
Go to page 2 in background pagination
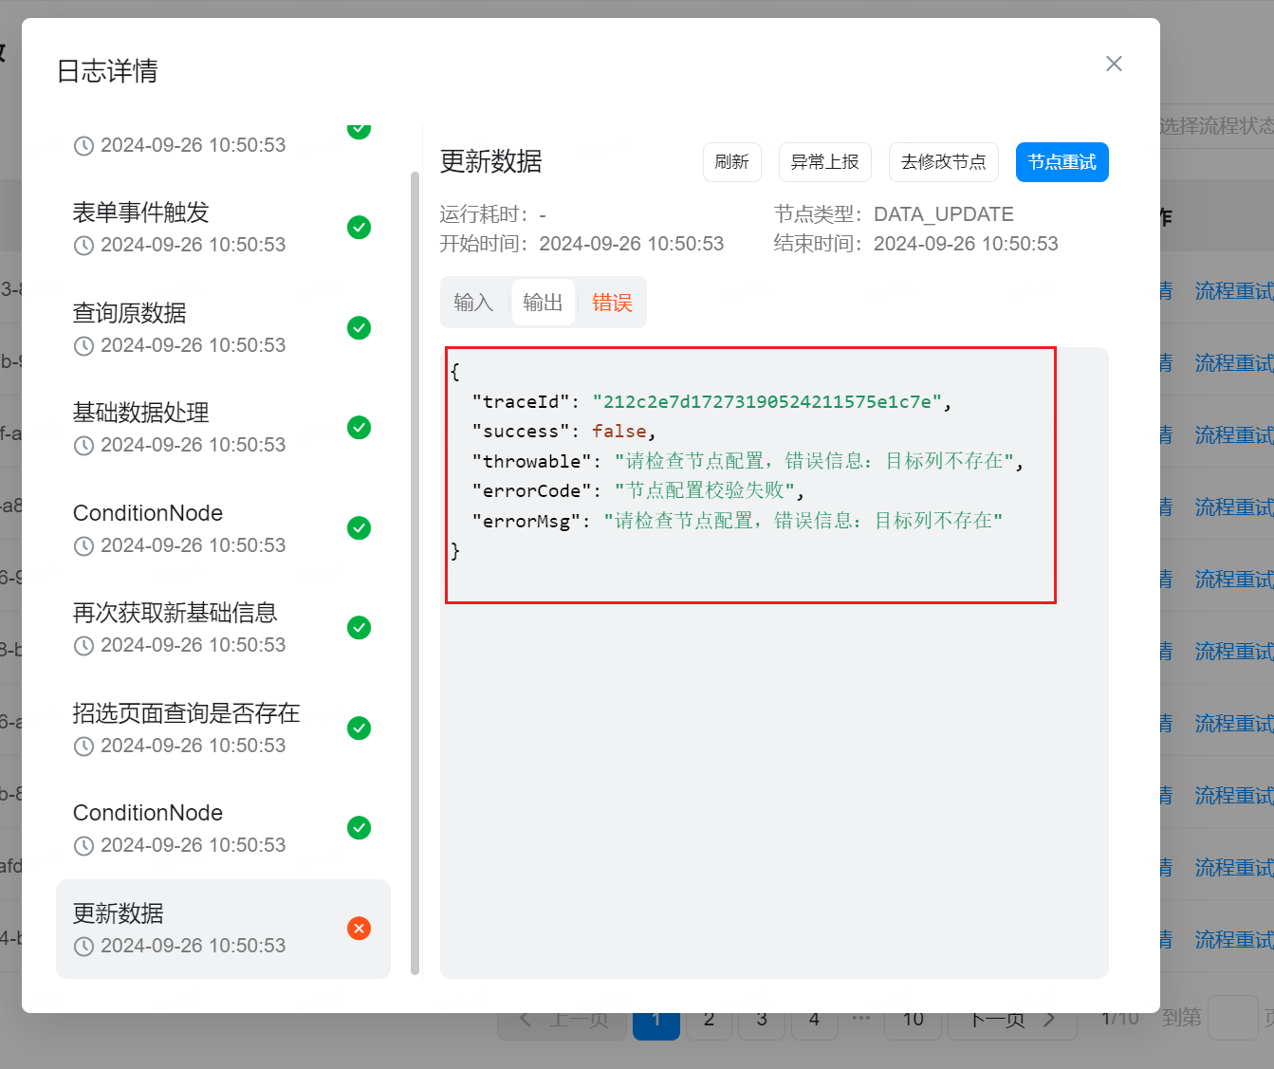(709, 1019)
